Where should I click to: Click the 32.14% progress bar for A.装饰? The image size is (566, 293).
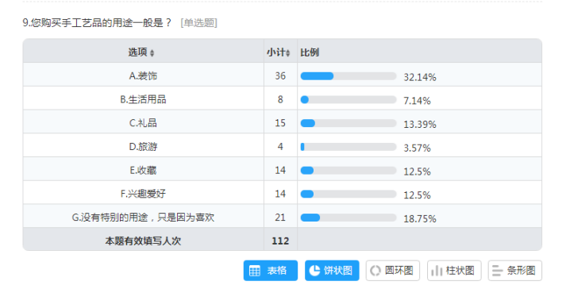click(x=348, y=76)
